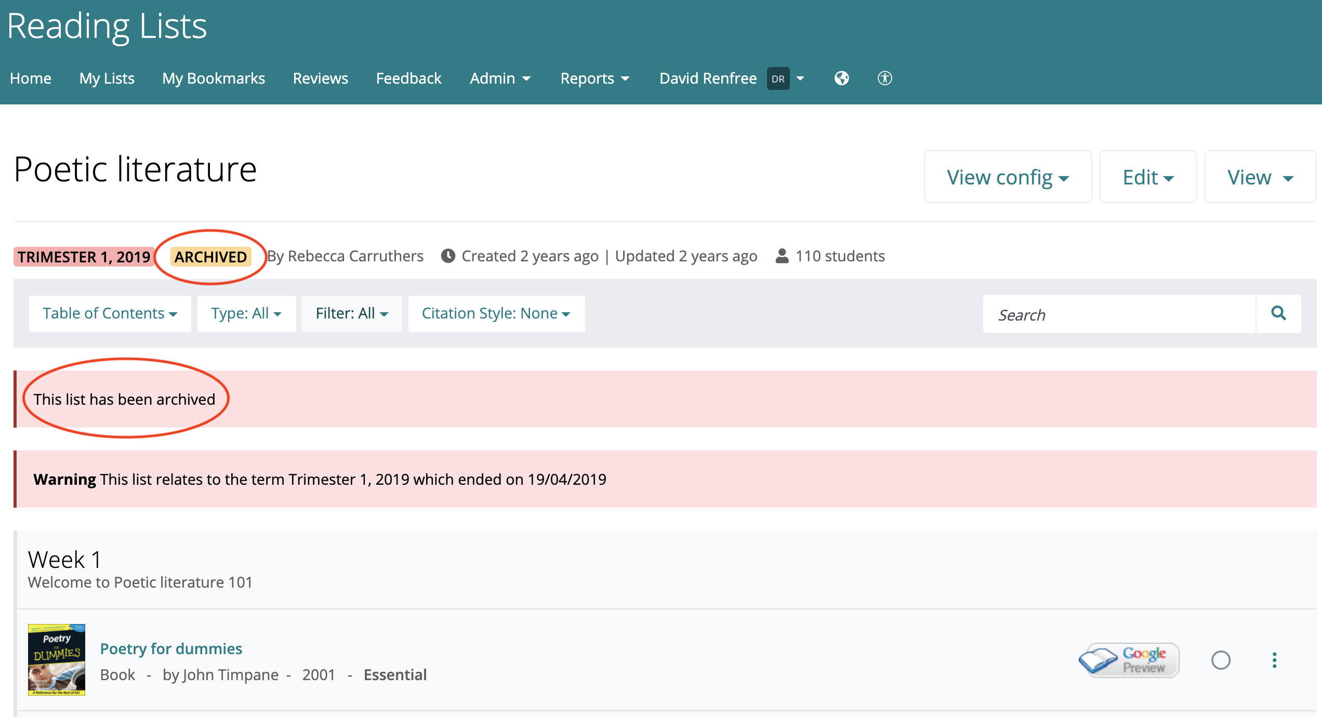
Task: Open the three-dot menu for Poetry for dummies
Action: [x=1274, y=660]
